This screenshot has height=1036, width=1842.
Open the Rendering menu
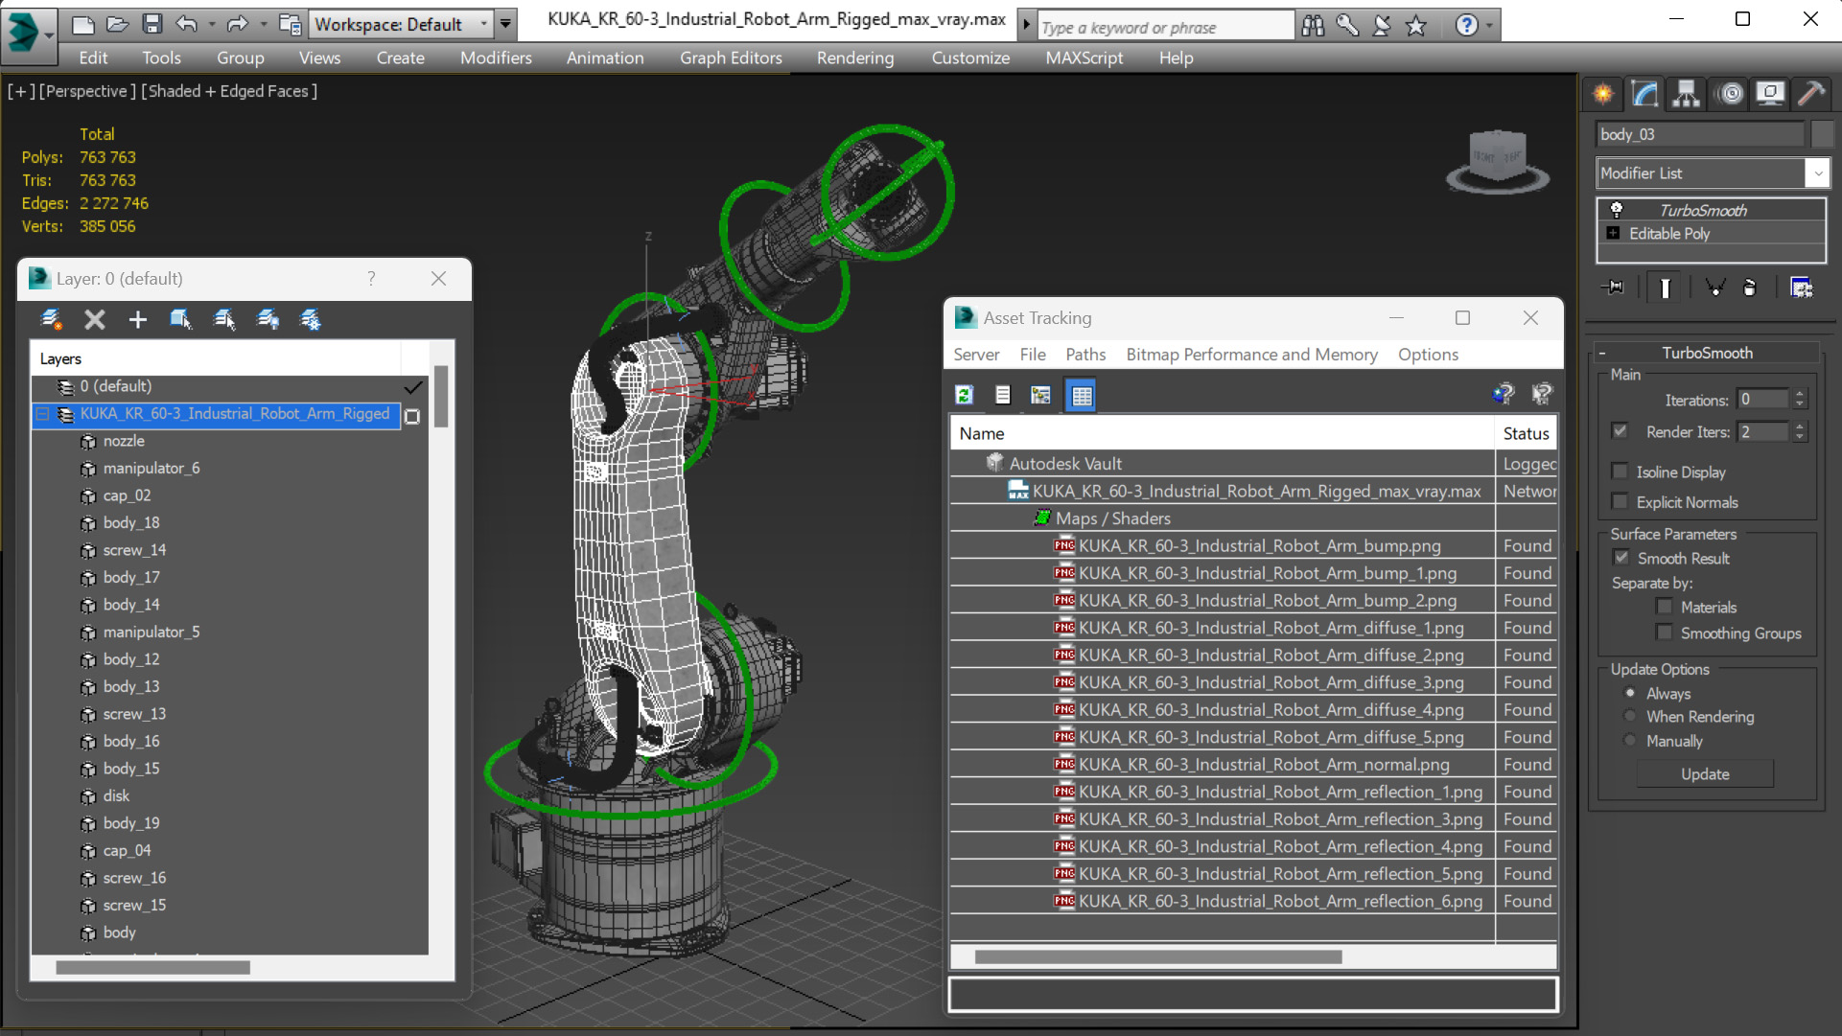click(x=855, y=58)
